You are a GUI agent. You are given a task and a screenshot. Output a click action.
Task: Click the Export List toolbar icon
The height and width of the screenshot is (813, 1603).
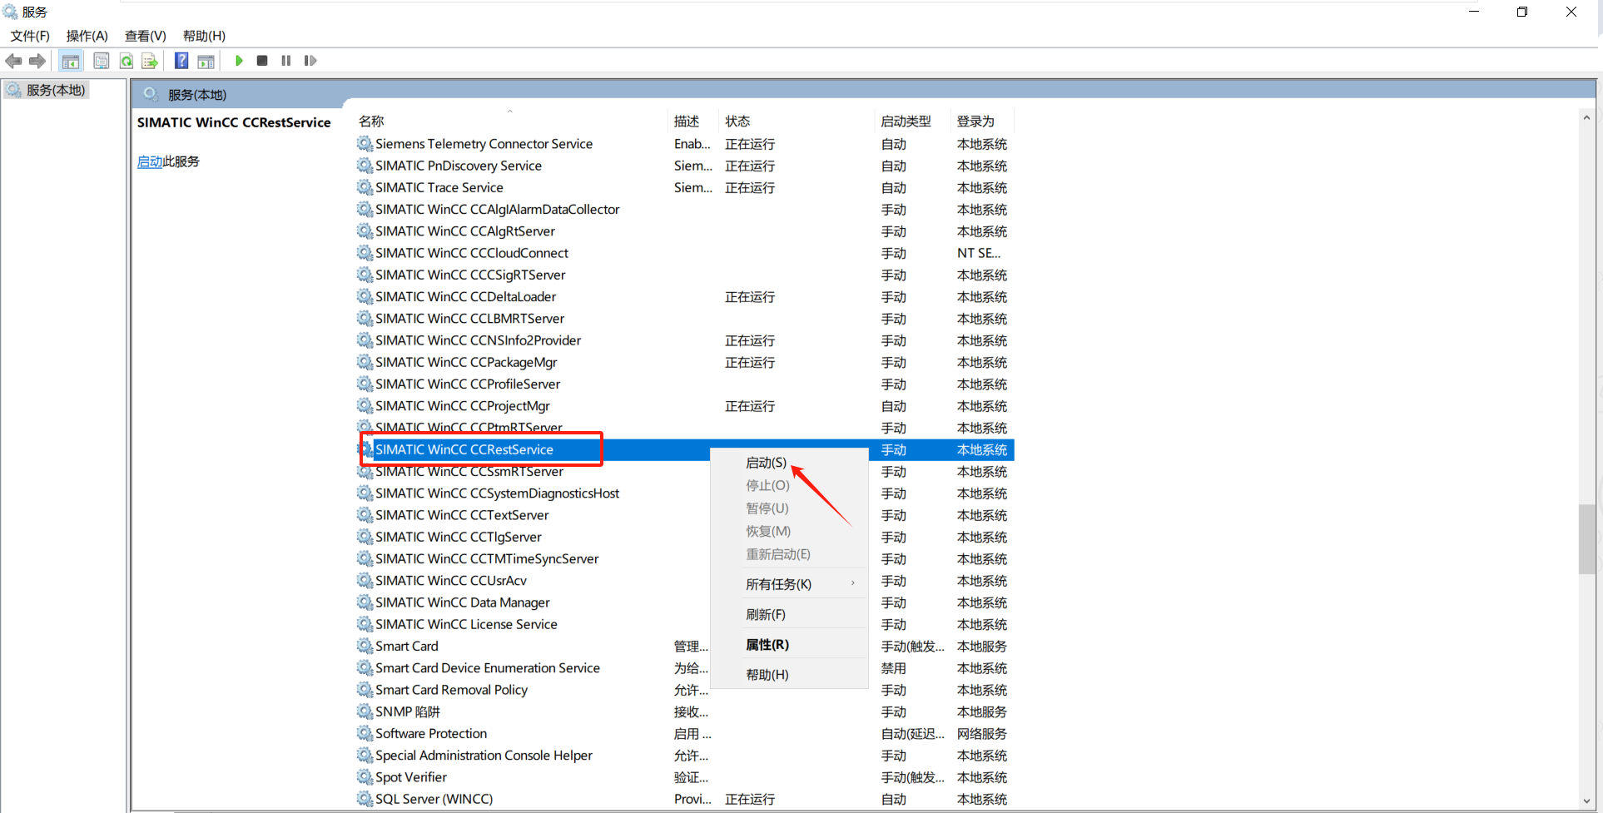click(150, 61)
